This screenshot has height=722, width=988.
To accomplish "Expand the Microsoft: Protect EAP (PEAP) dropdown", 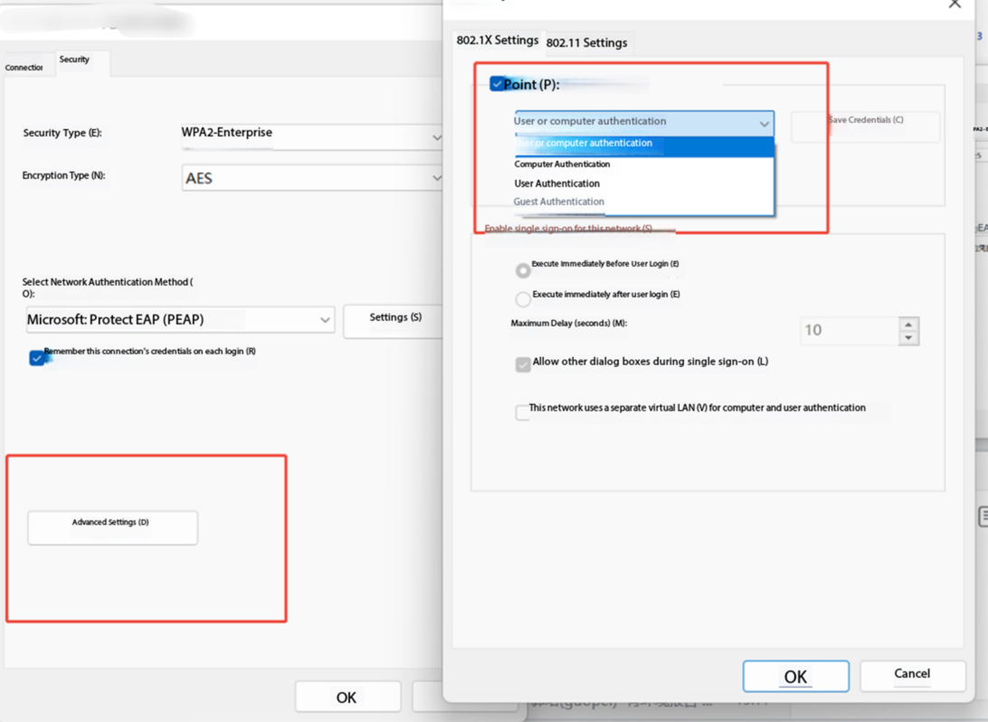I will pos(324,320).
